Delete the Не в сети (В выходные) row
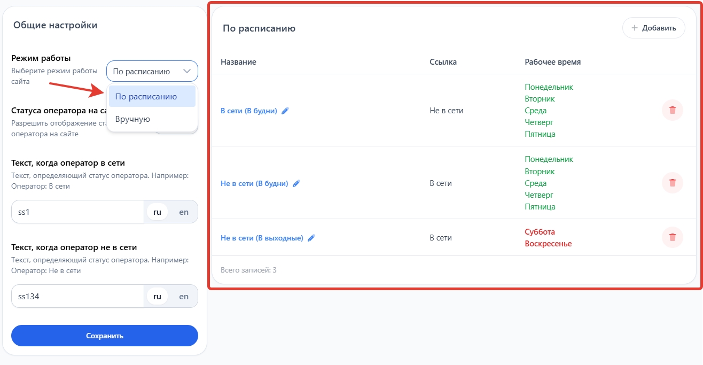This screenshot has width=703, height=365. [x=672, y=237]
